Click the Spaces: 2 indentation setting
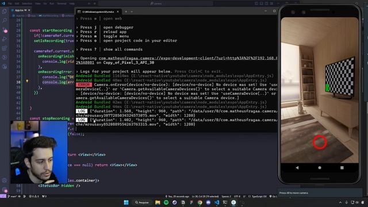This screenshot has width=368, height=207. (227, 196)
